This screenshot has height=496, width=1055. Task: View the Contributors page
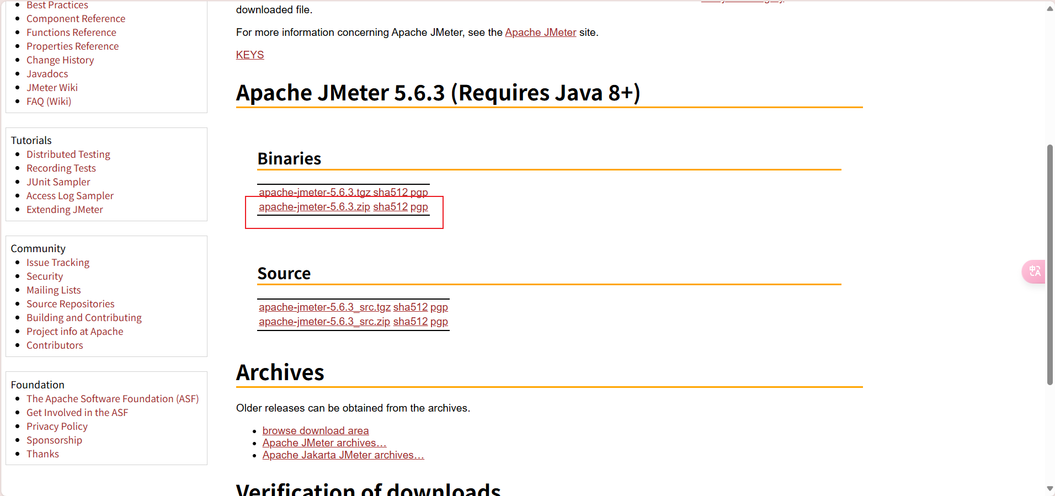point(55,345)
